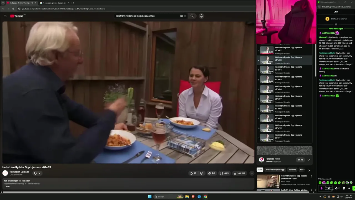
Task: Open the volume control in system tray
Action: (x=341, y=197)
